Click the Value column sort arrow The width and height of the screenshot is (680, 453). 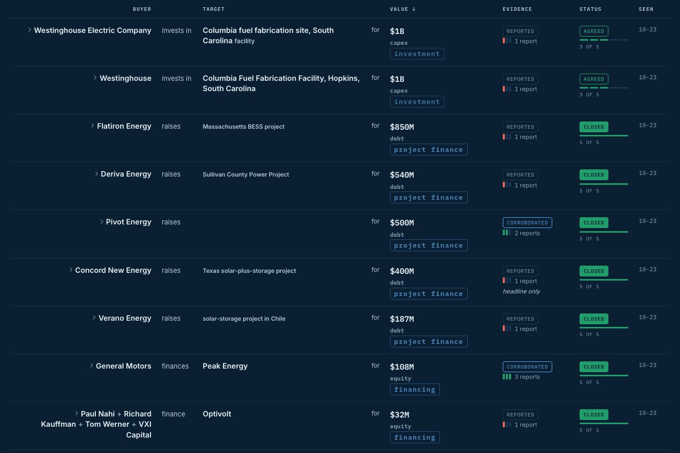tap(414, 9)
